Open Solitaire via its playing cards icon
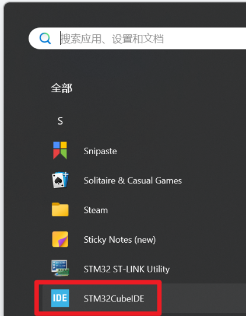Viewport: 246px width, 316px height. point(61,180)
